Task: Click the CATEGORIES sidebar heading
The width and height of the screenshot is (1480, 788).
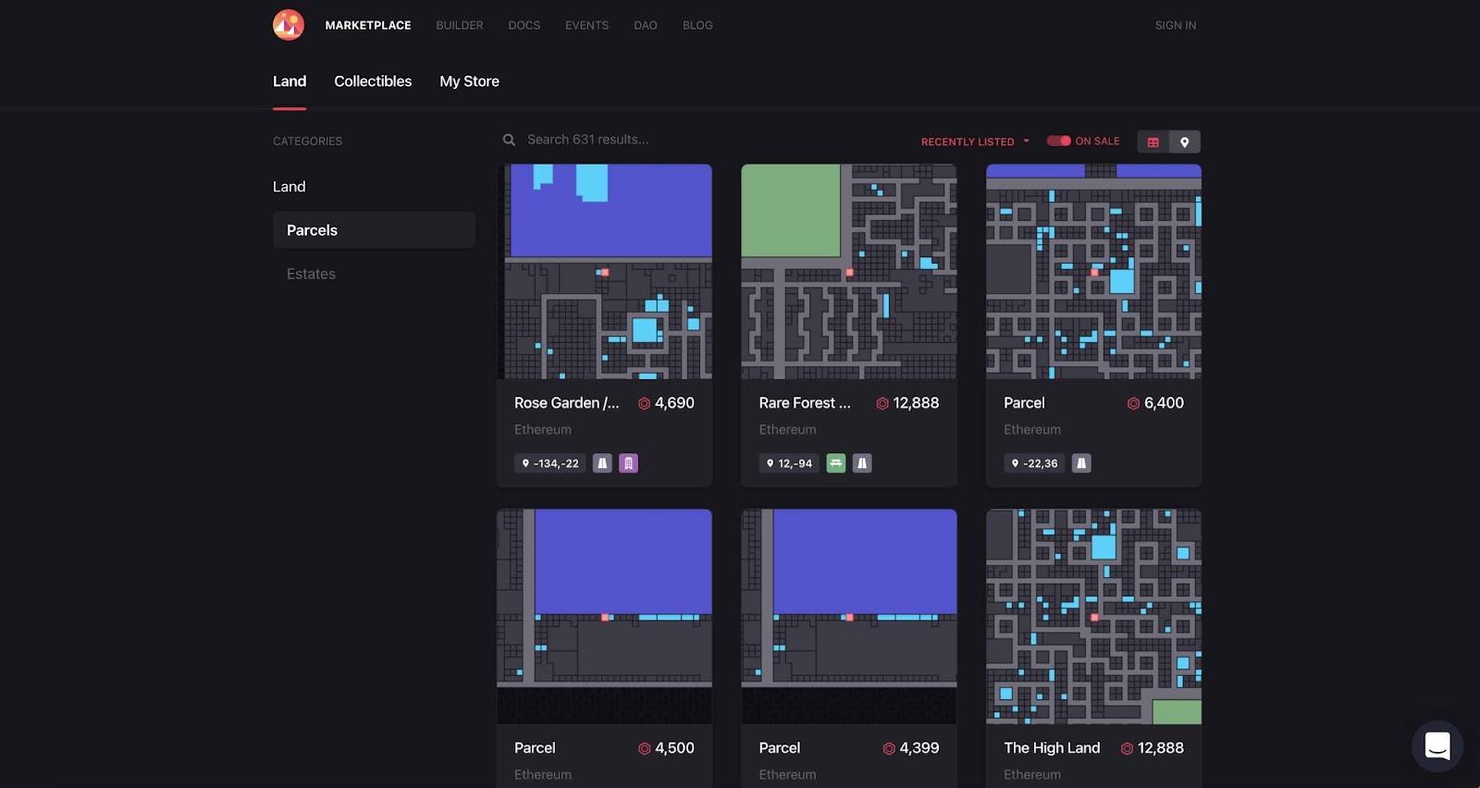Action: 307,142
